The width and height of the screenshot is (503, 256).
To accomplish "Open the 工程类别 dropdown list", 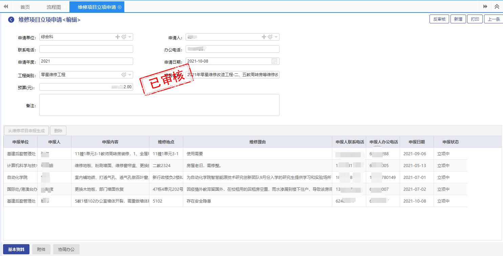I will click(x=130, y=75).
